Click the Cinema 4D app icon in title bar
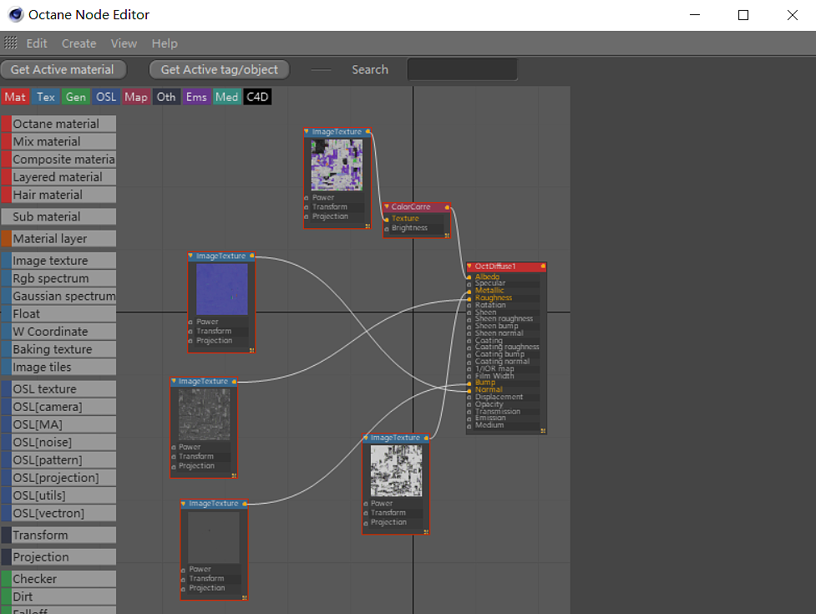816x614 pixels. point(16,14)
